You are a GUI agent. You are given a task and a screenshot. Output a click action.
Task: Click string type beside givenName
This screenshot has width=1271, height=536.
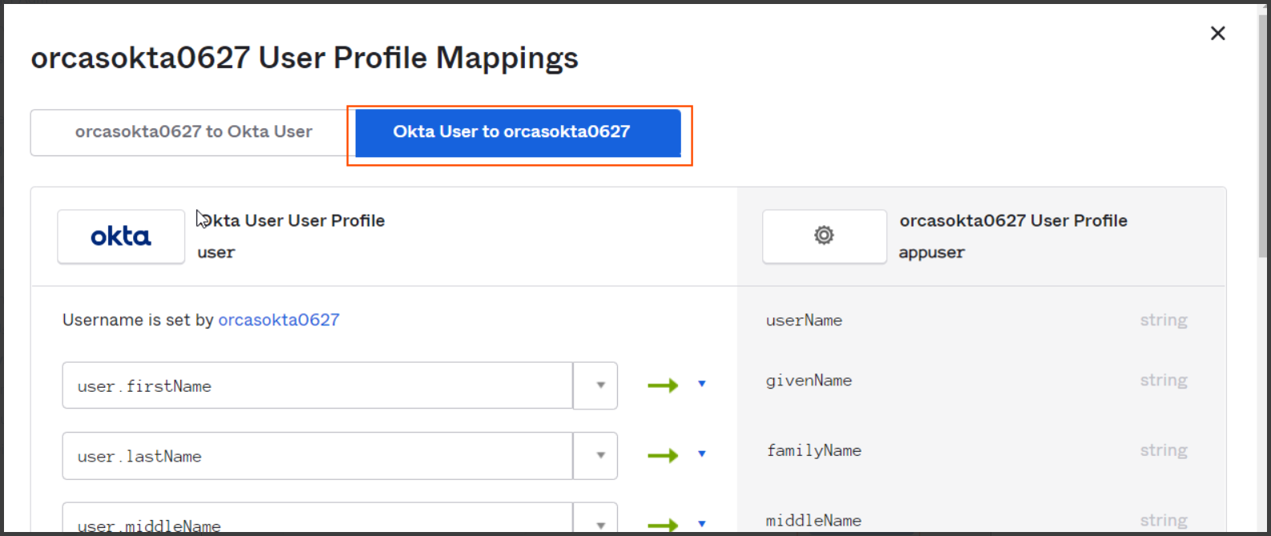tap(1164, 381)
